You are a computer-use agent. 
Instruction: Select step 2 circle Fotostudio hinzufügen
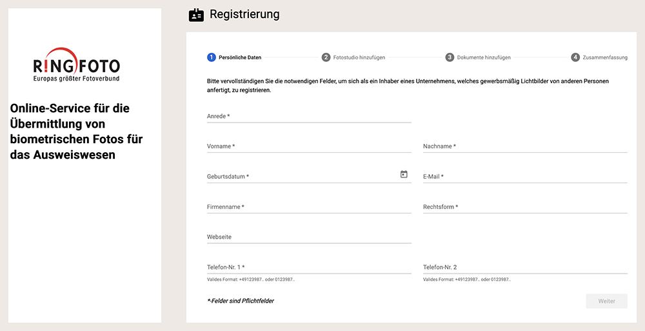pos(326,57)
